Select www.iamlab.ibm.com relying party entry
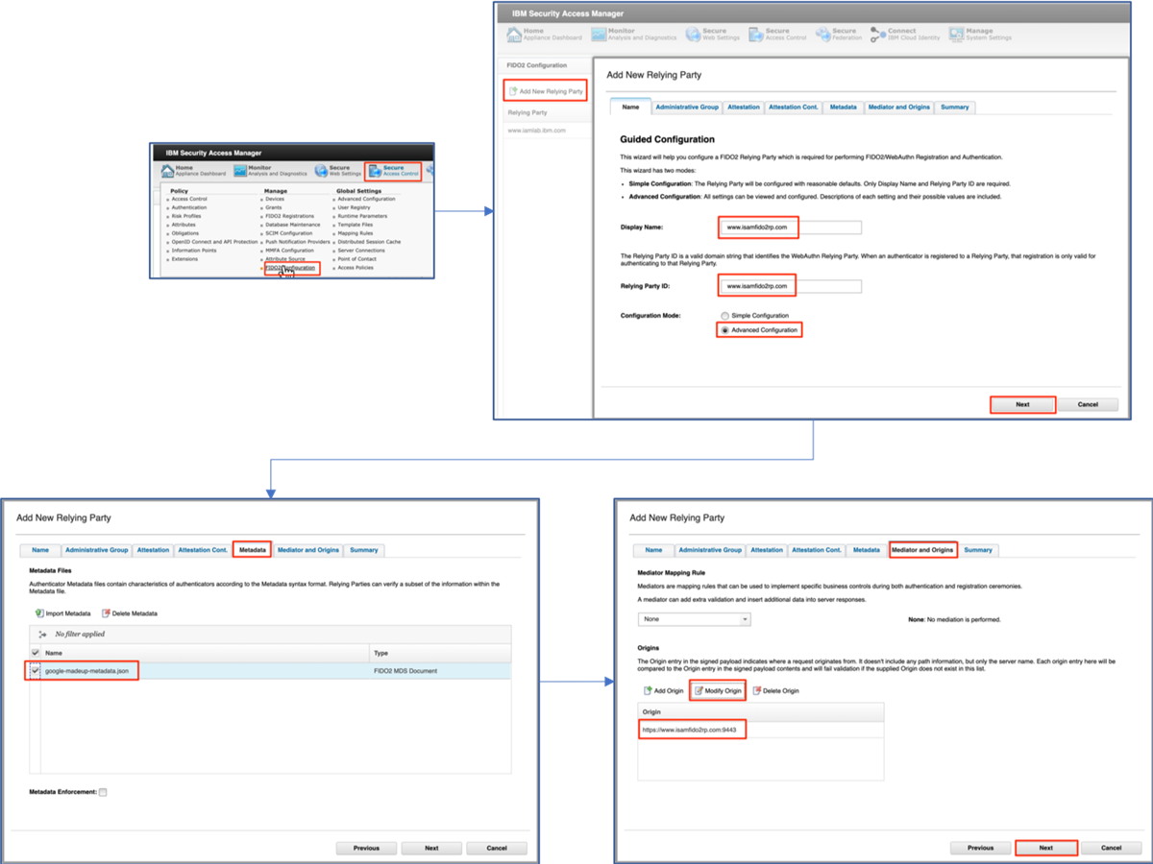This screenshot has height=864, width=1153. (x=536, y=130)
